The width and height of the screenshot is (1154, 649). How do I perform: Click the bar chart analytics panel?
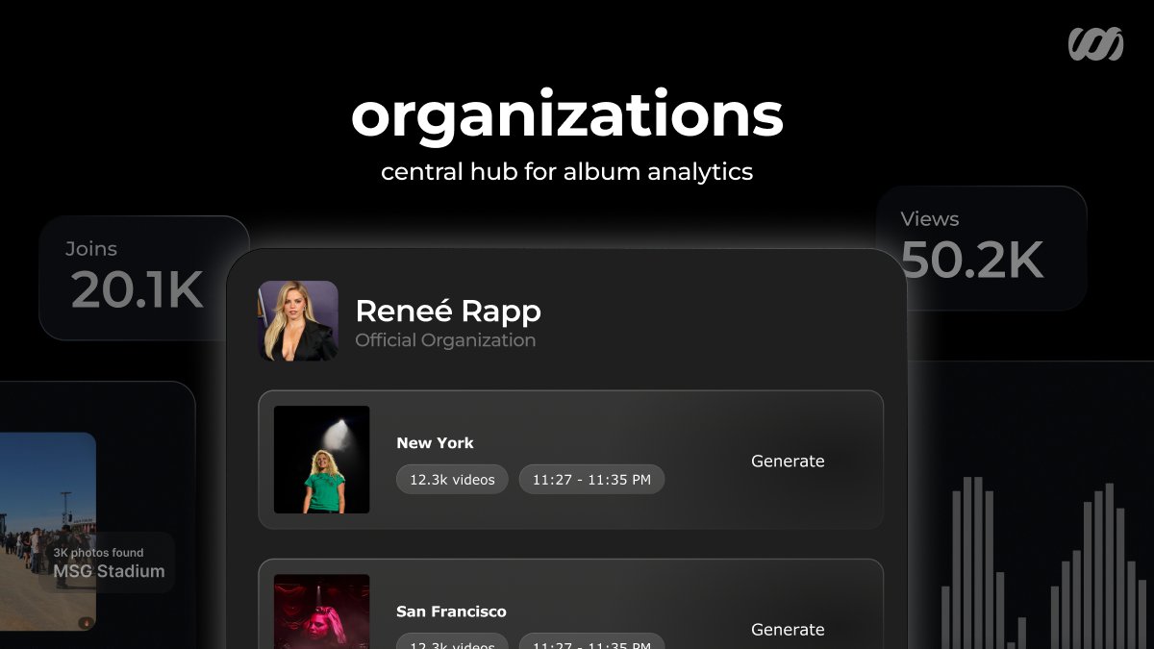point(1030,506)
